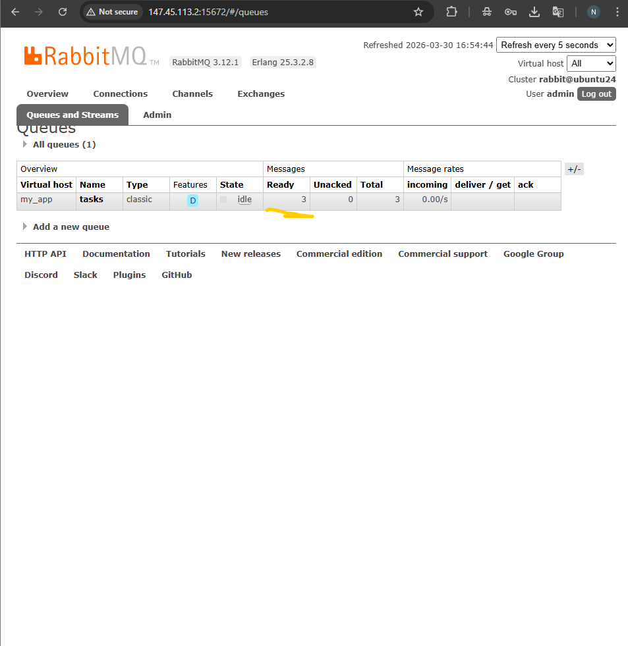Open the Overview tab
The image size is (628, 646).
coord(47,94)
